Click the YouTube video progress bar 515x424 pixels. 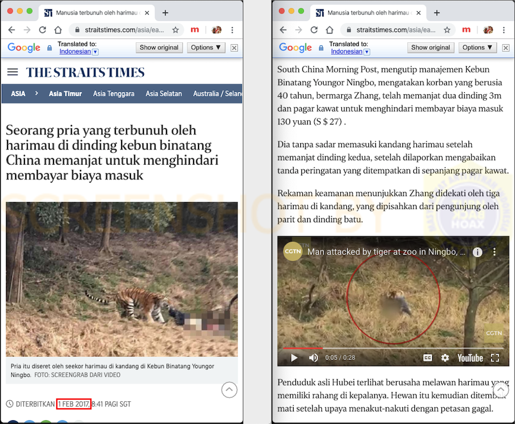(x=393, y=348)
